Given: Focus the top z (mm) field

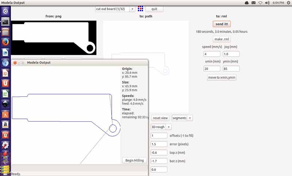Looking at the screenshot, I should [159, 153].
